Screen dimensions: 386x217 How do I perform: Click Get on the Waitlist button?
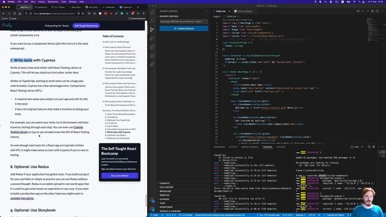pyautogui.click(x=119, y=175)
